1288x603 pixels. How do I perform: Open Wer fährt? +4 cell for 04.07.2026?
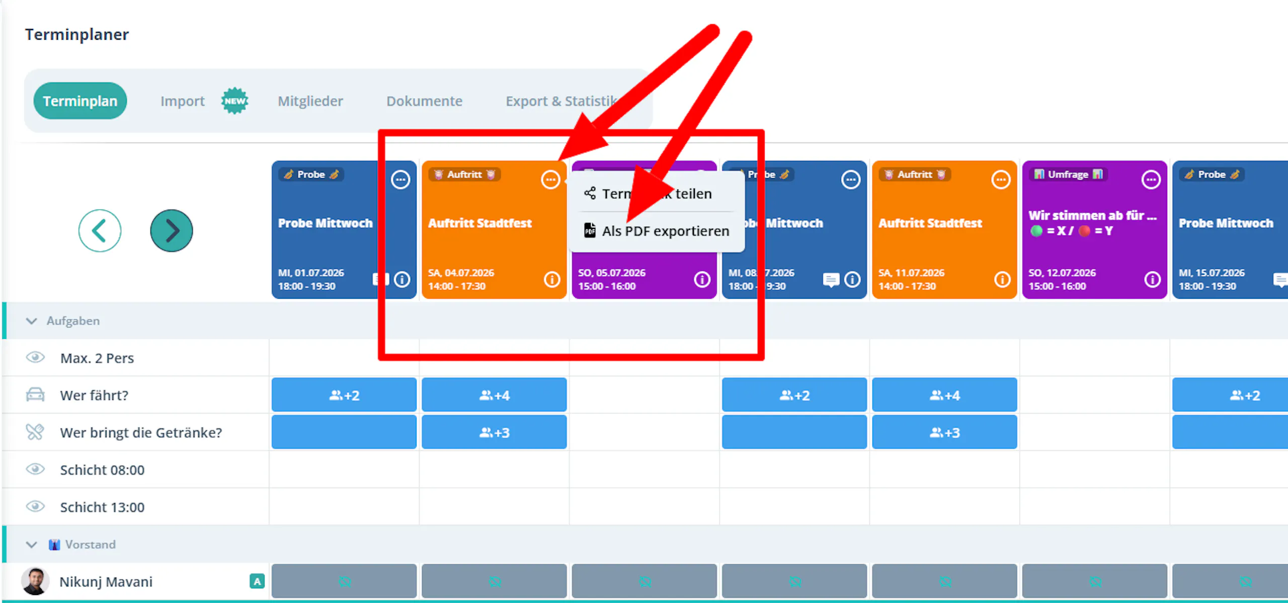[494, 395]
